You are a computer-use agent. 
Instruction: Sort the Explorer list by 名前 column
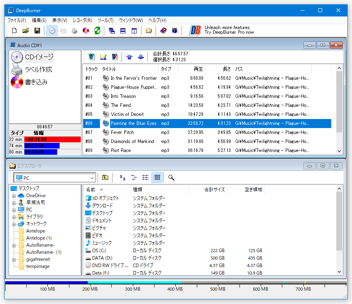click(107, 189)
